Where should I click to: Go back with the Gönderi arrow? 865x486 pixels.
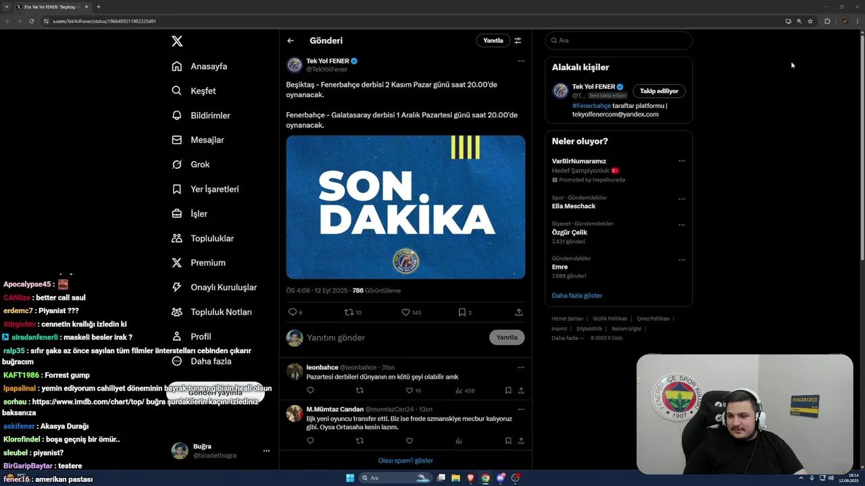coord(291,40)
